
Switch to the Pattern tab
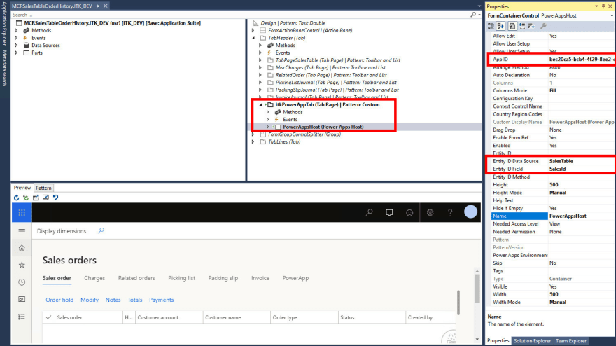tap(43, 188)
